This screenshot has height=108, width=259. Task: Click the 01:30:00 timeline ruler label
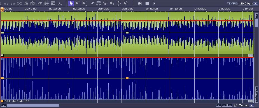click(225, 9)
